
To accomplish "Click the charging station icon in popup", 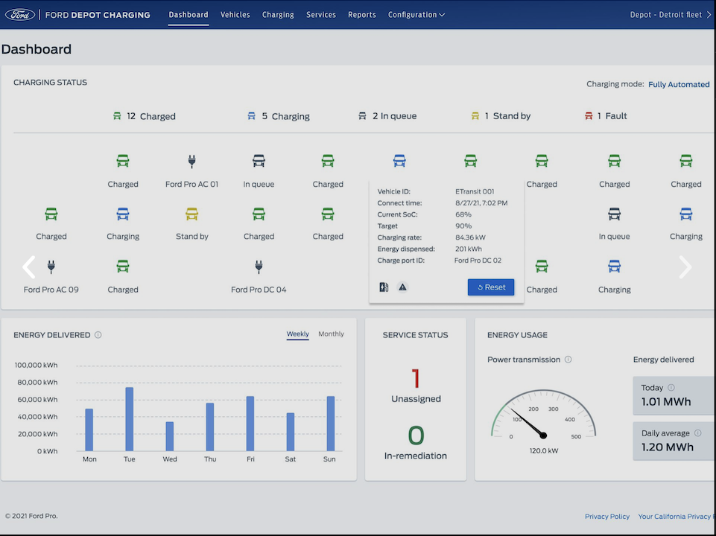I will (x=384, y=287).
